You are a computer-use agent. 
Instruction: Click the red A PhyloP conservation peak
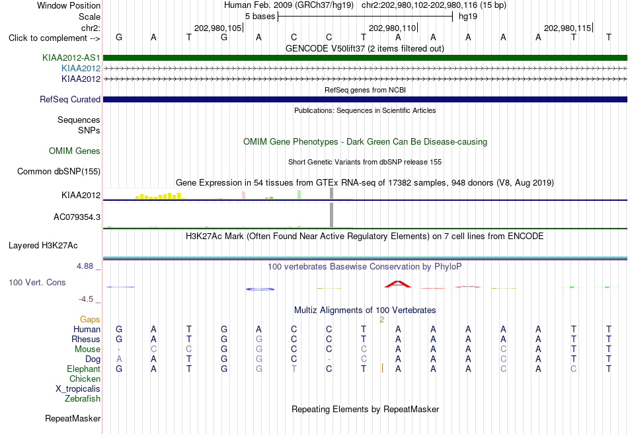398,284
